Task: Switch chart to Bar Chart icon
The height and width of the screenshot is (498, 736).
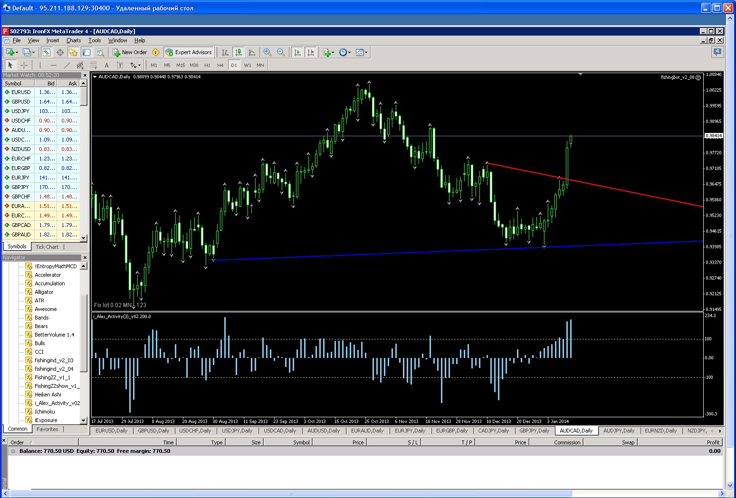Action: [x=225, y=52]
